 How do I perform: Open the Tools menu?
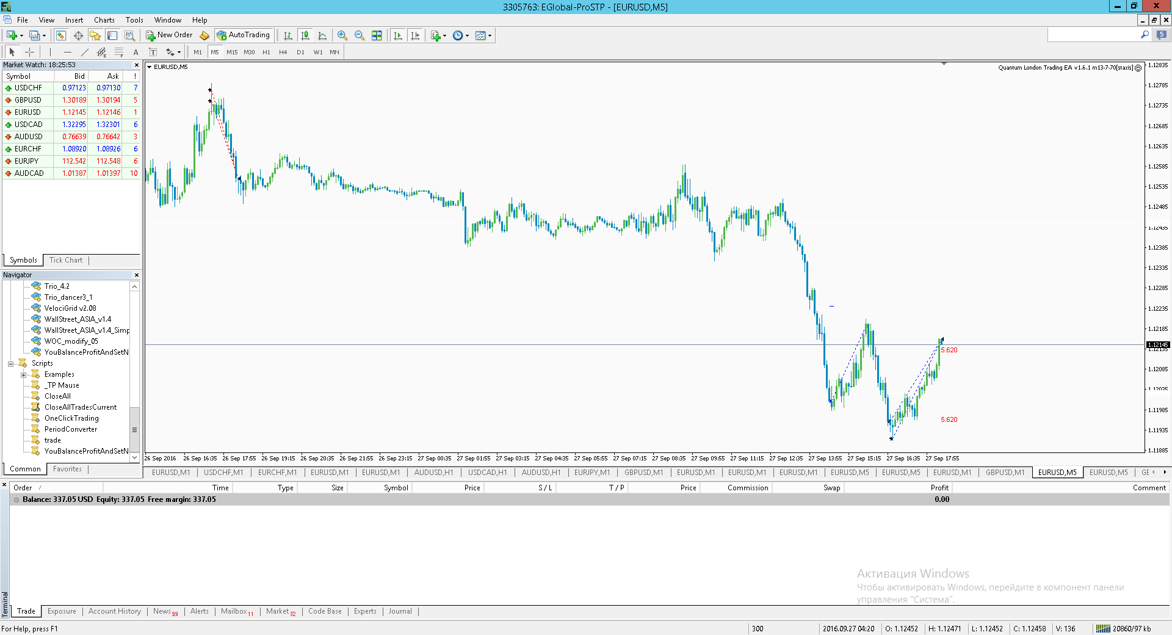pos(134,20)
